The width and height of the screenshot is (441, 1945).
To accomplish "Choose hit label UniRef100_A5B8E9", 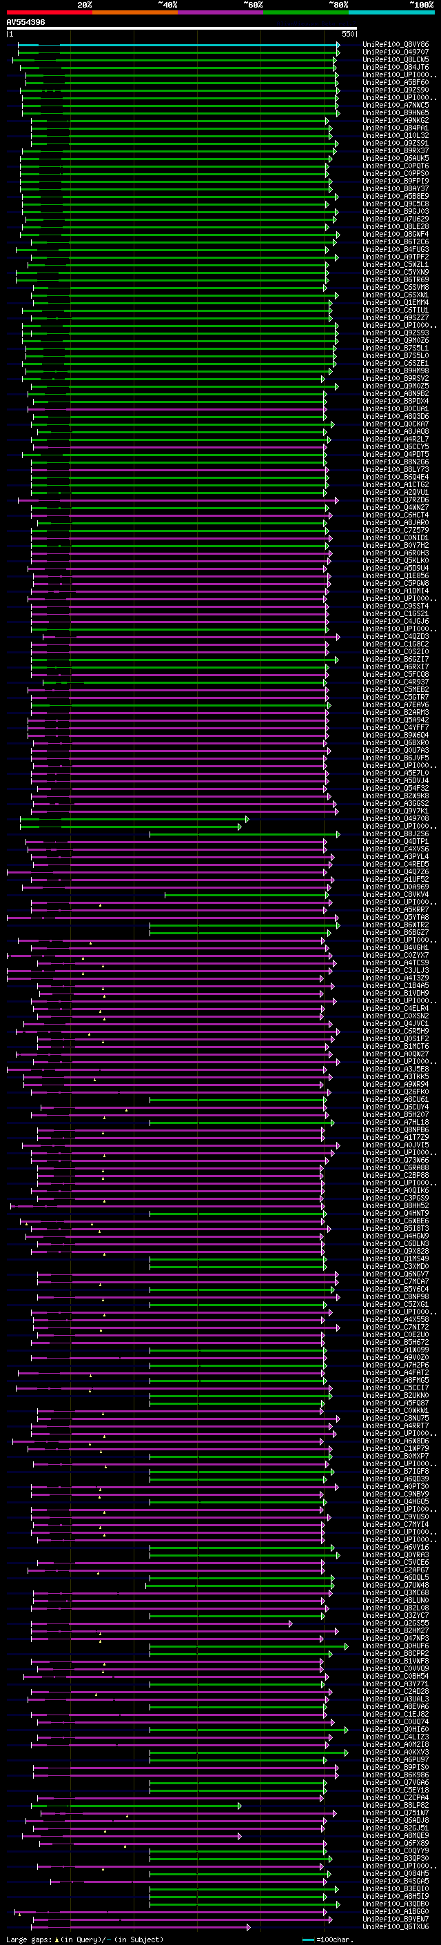I will [396, 197].
